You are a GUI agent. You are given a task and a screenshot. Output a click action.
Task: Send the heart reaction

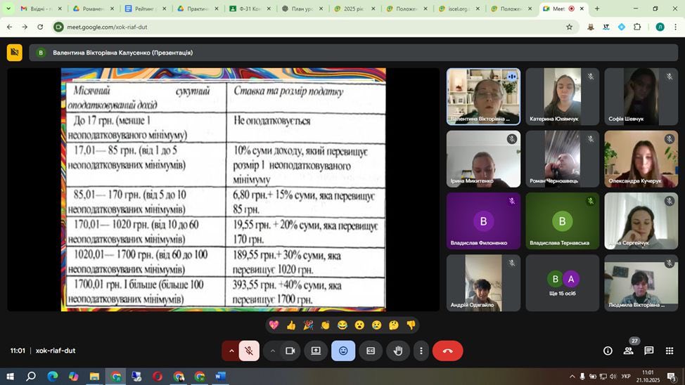(x=274, y=325)
